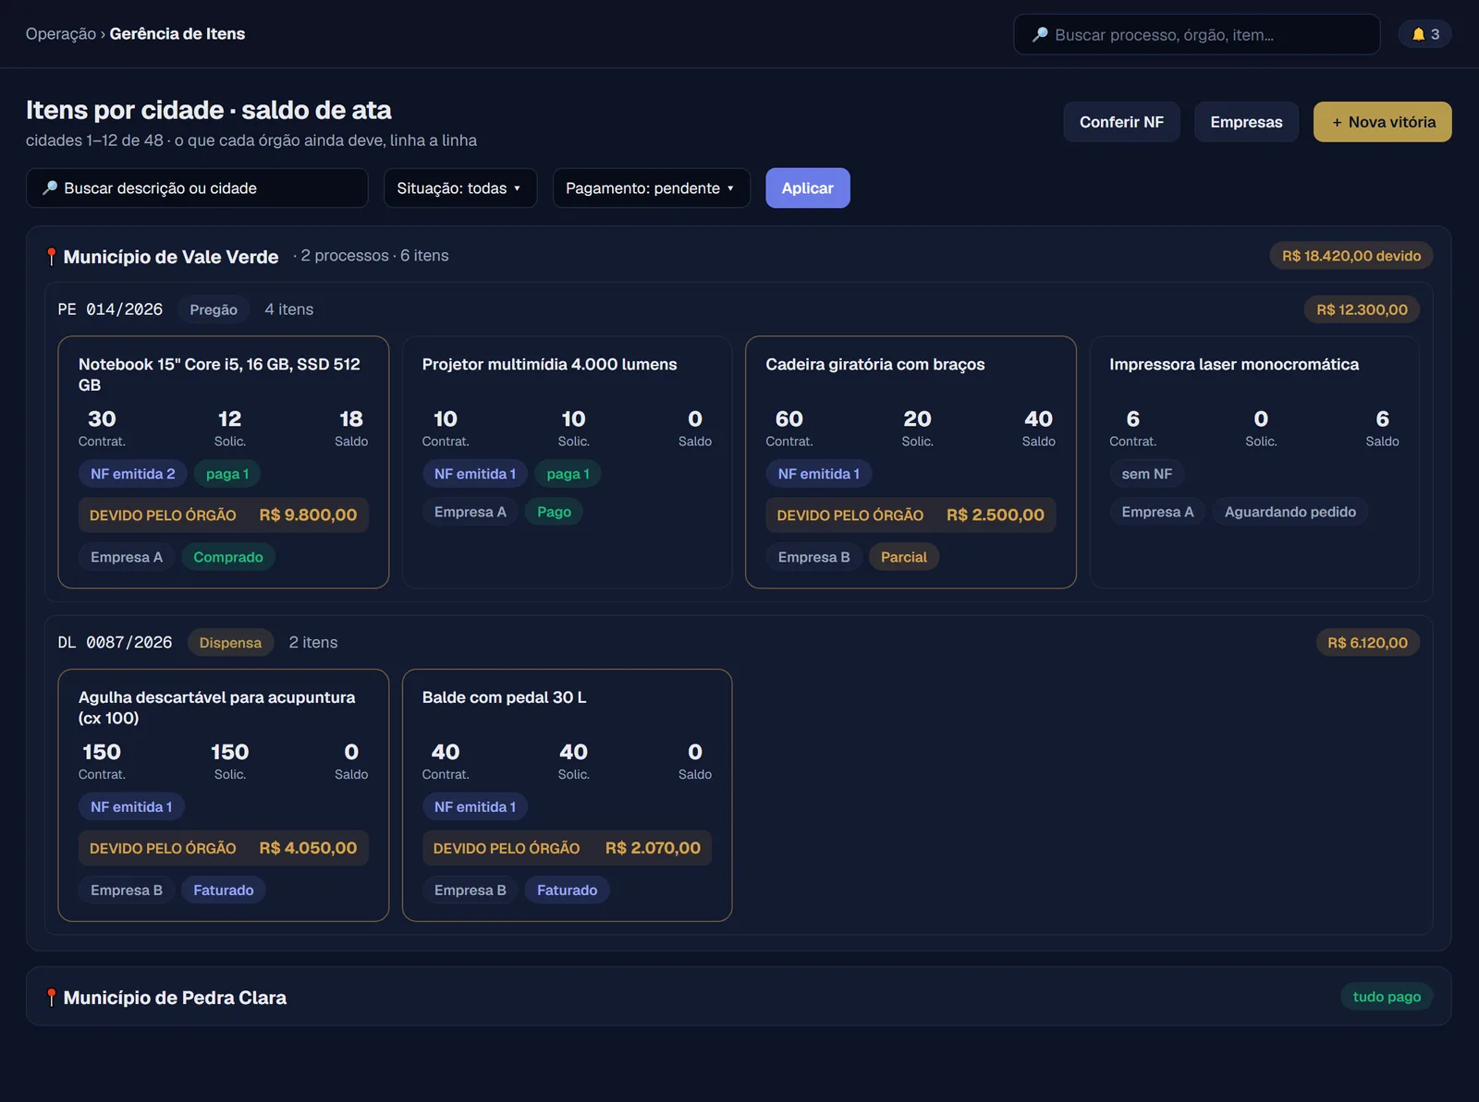Open the Pagamento: pendente dropdown
This screenshot has height=1102, width=1479.
[651, 188]
